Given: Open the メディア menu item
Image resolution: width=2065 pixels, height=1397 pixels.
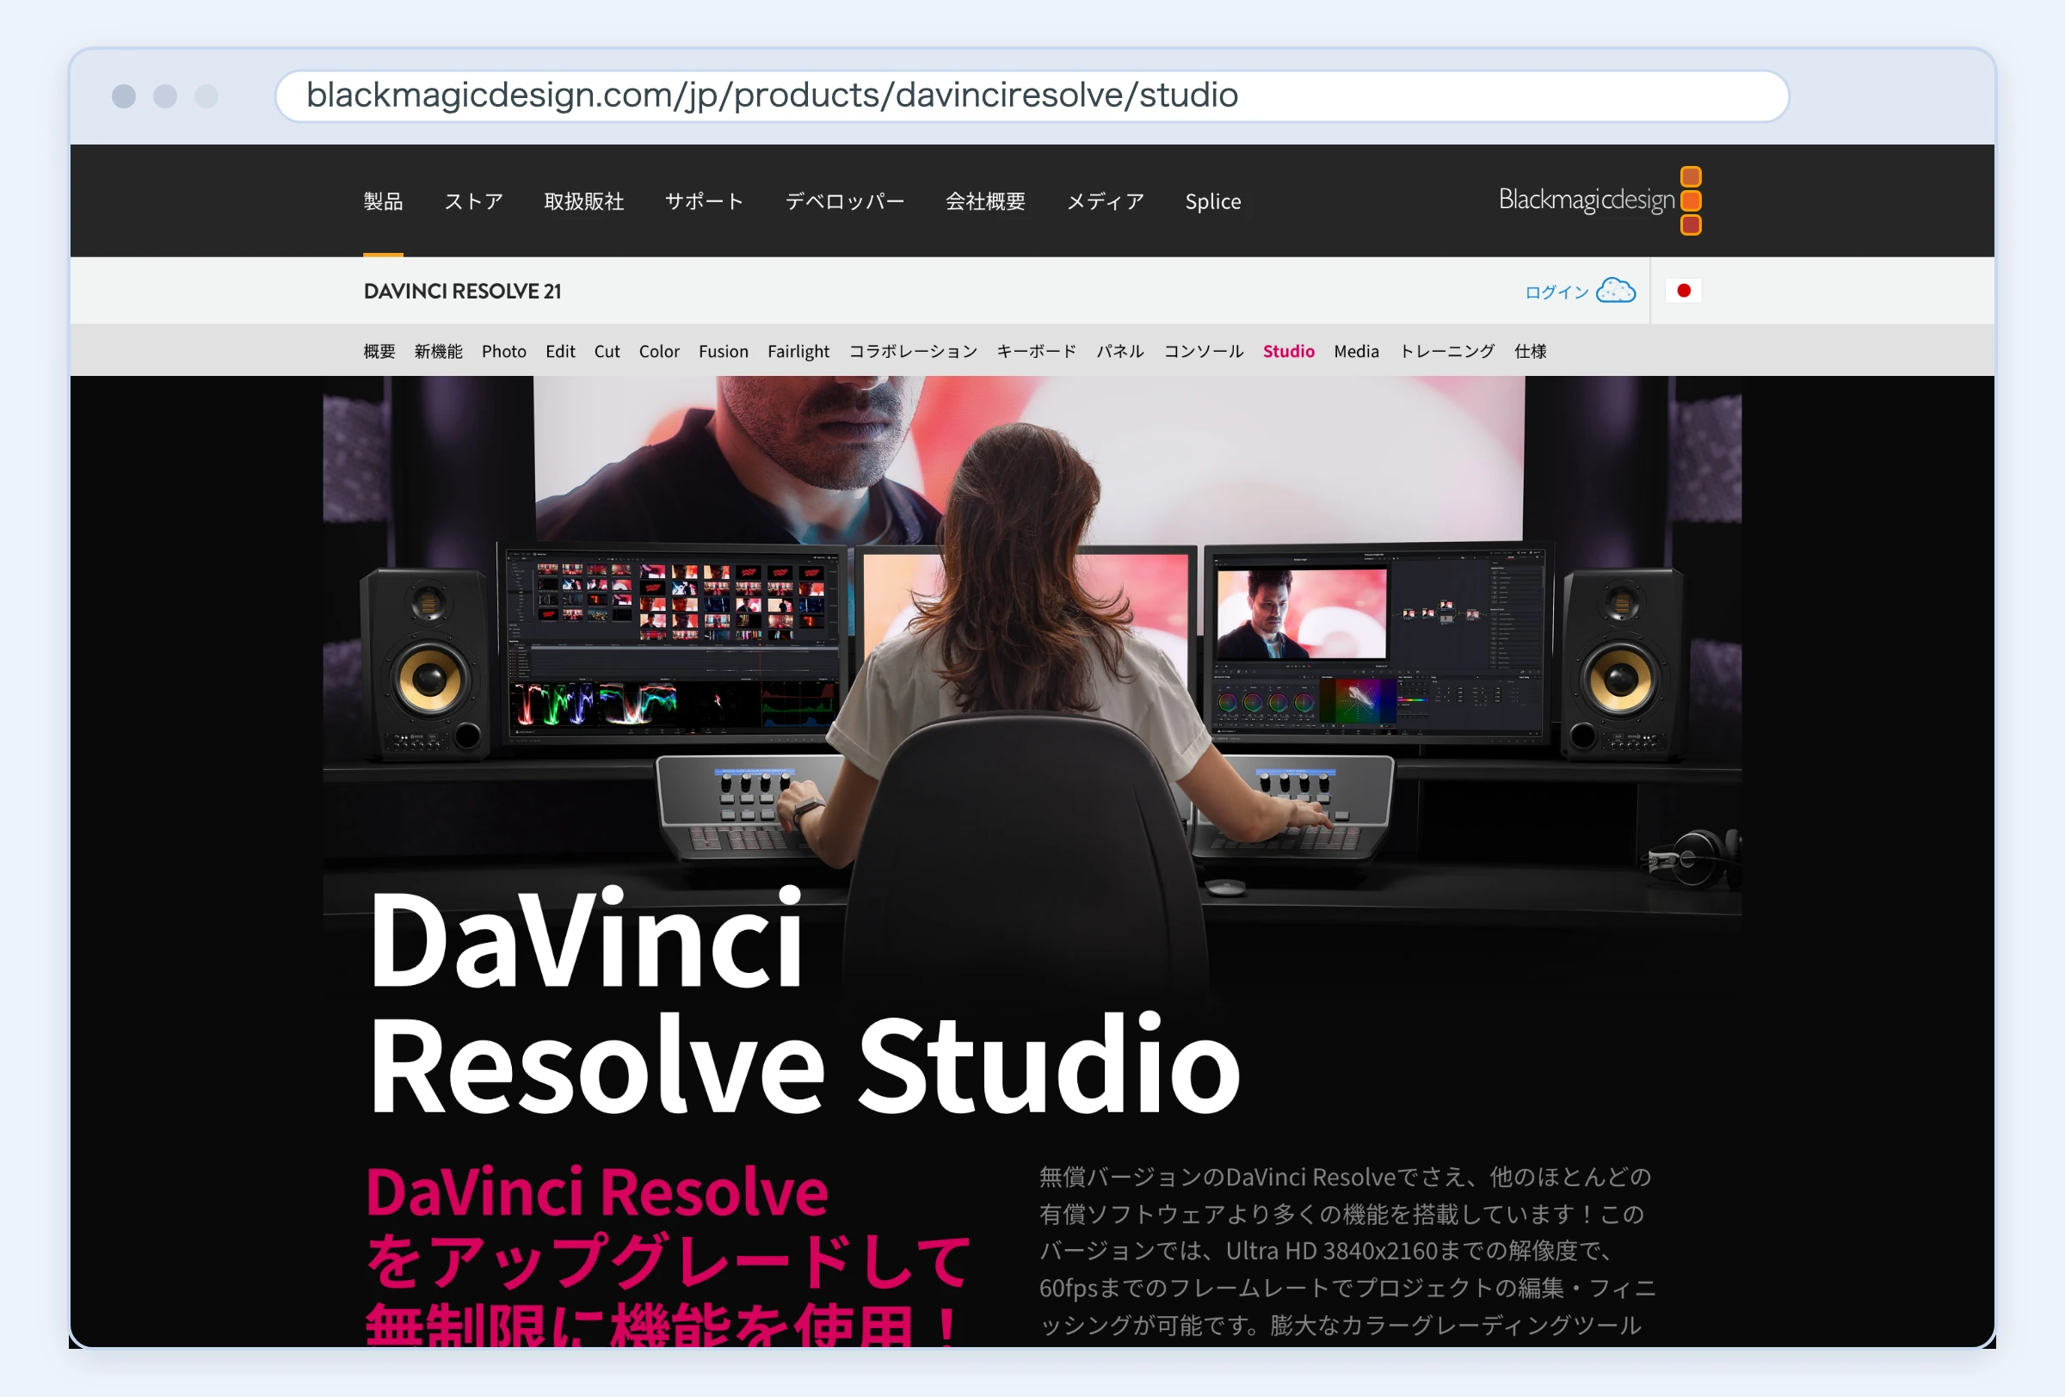Looking at the screenshot, I should tap(1105, 201).
